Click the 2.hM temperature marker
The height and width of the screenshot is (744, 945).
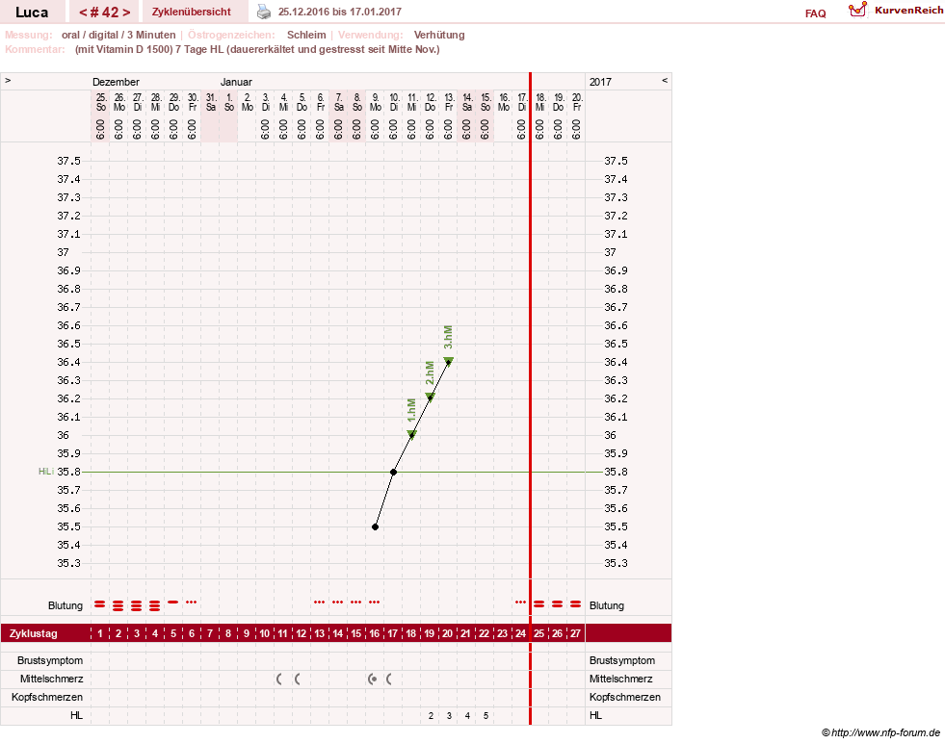[x=430, y=398]
